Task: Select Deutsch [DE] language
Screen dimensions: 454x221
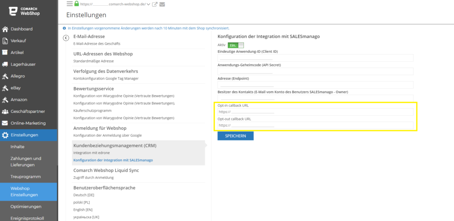Action: [84, 195]
